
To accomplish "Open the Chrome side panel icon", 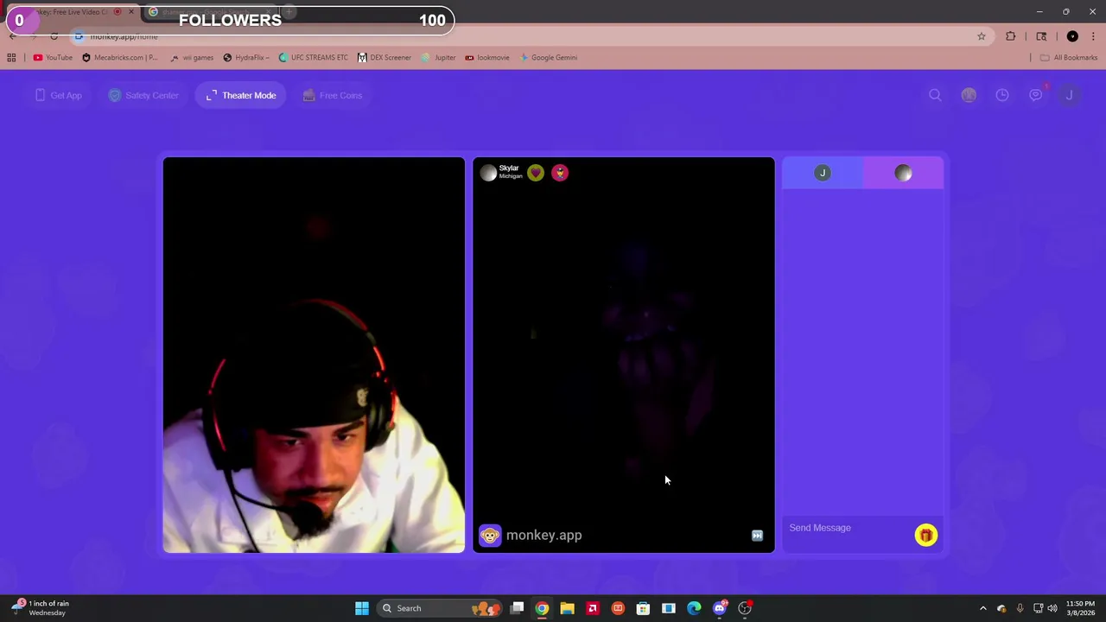I will coord(1041,36).
